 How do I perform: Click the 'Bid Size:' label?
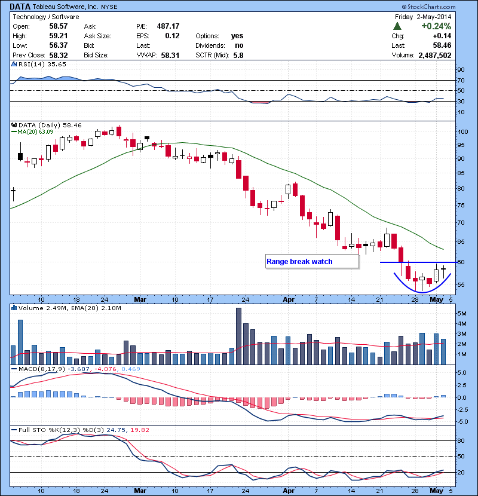[96, 56]
